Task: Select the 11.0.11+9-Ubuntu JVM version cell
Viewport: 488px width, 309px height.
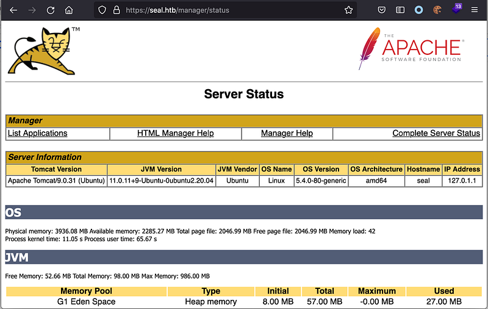Action: coord(161,181)
